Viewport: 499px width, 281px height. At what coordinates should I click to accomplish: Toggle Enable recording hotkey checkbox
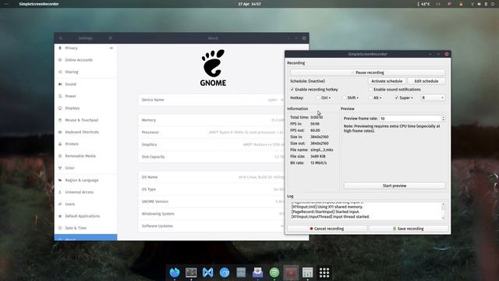[x=292, y=90]
